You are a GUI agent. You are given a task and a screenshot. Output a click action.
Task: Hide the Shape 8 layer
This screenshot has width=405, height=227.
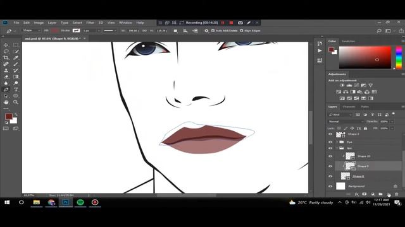pos(330,176)
